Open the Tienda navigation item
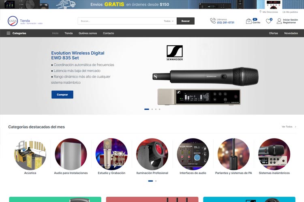The image size is (304, 202). point(69,33)
